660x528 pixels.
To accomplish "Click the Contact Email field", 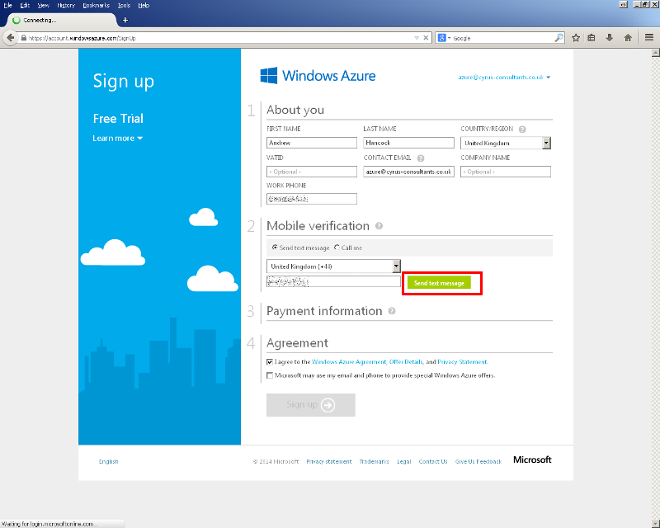I will [408, 172].
